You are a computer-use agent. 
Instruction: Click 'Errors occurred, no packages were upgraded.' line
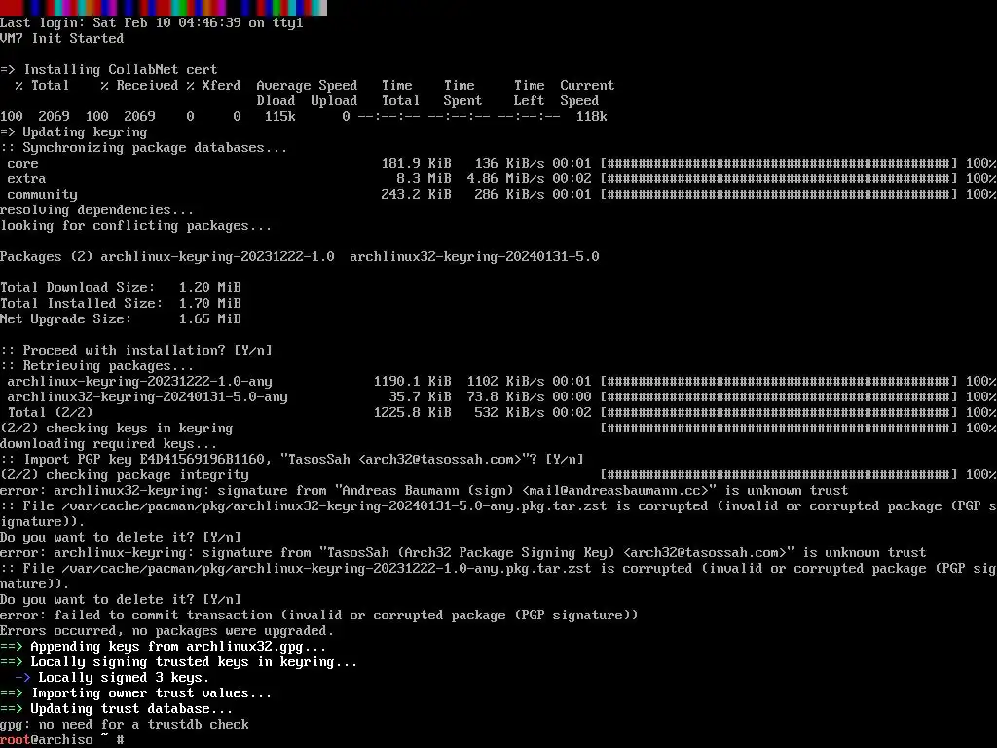167,631
